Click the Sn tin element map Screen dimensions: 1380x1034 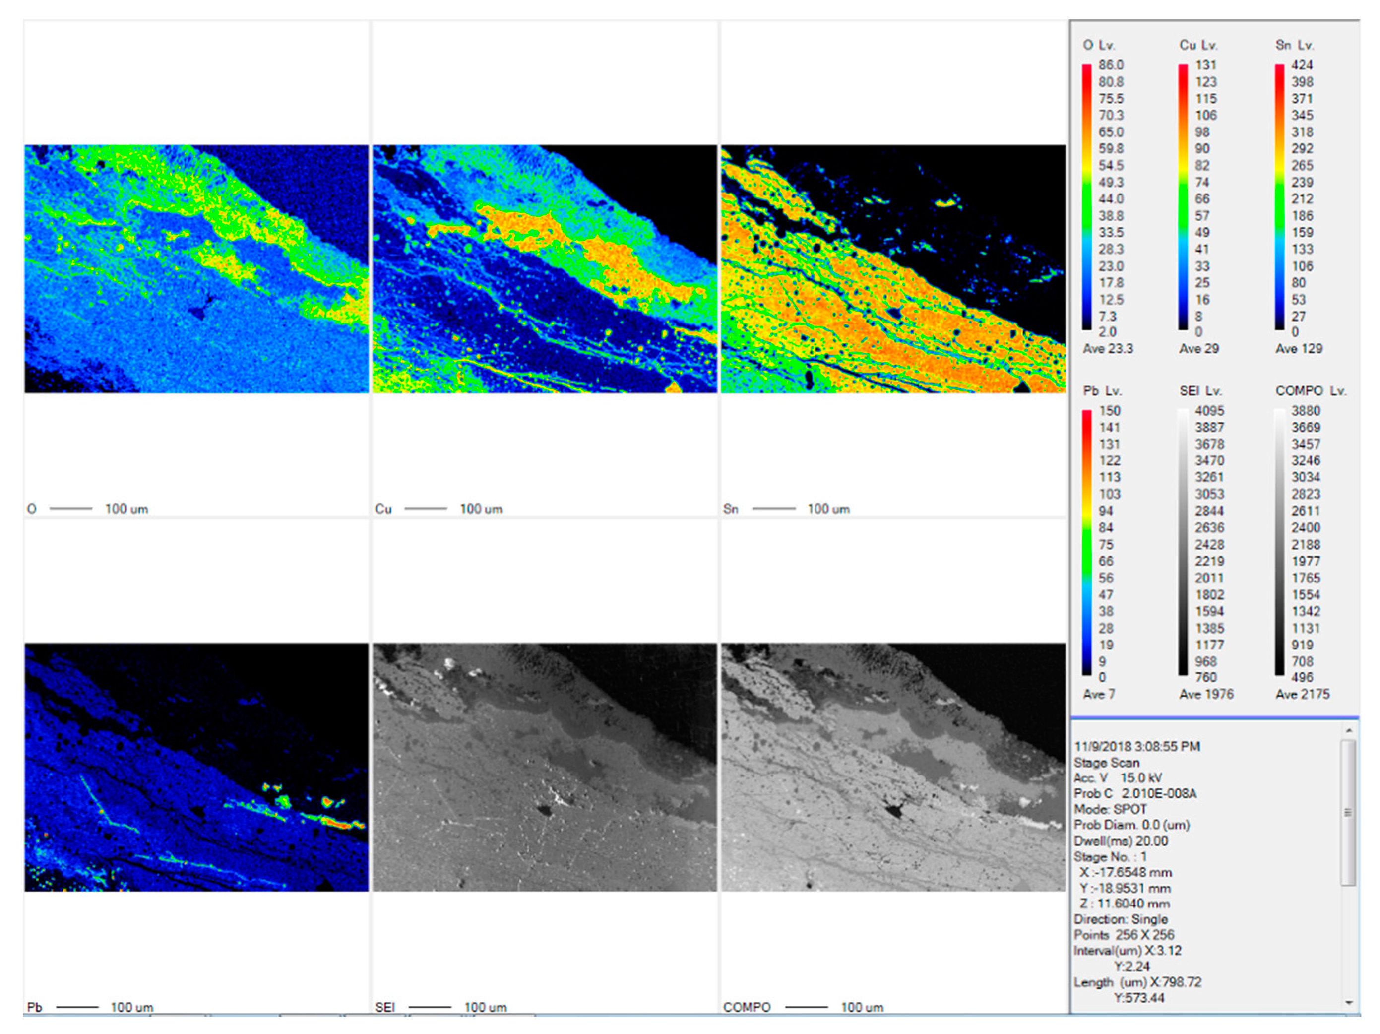point(893,268)
